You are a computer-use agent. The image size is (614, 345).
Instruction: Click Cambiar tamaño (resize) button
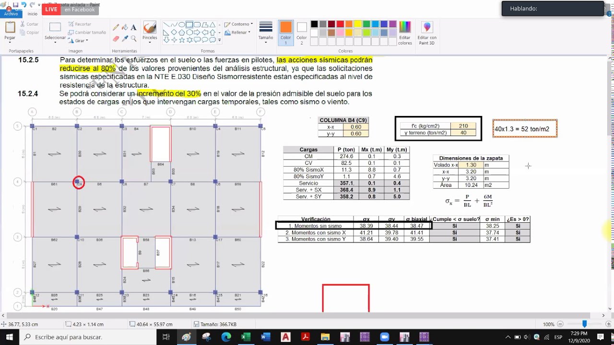87,32
